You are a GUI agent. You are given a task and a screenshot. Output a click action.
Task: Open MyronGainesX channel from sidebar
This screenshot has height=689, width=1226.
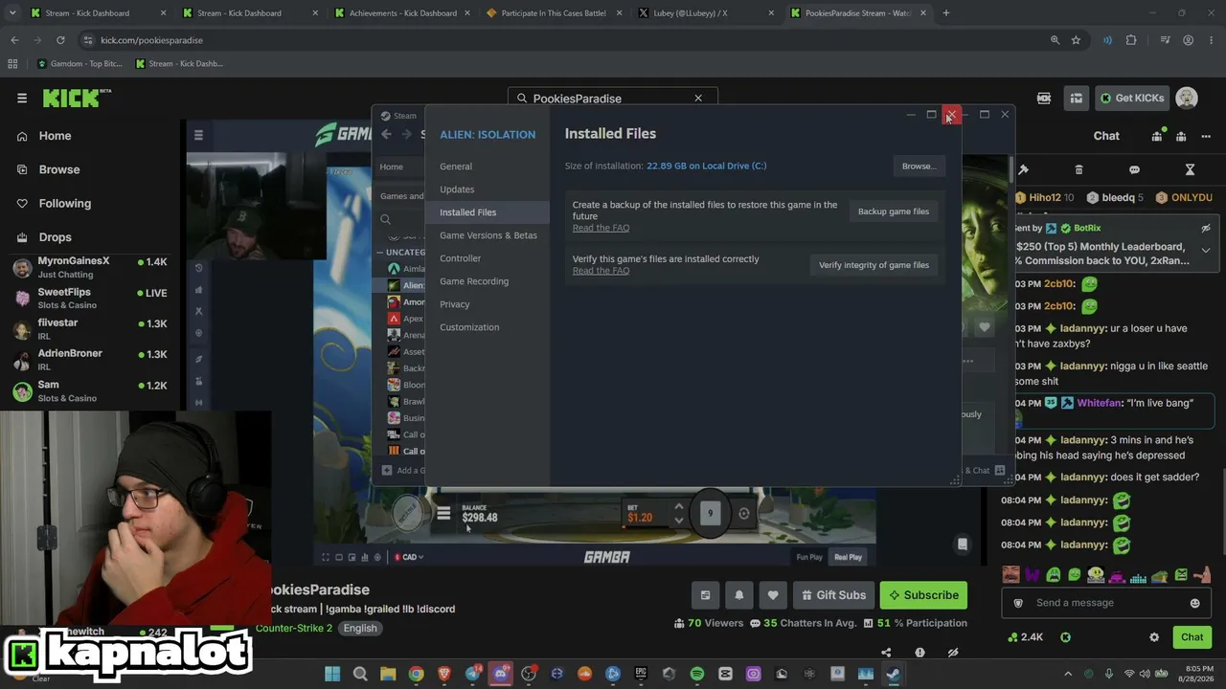tap(91, 267)
